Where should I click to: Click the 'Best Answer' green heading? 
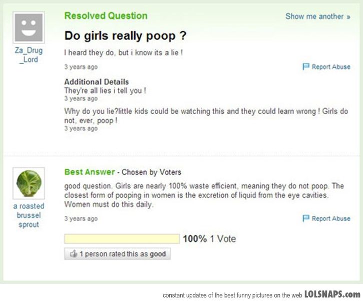89,172
